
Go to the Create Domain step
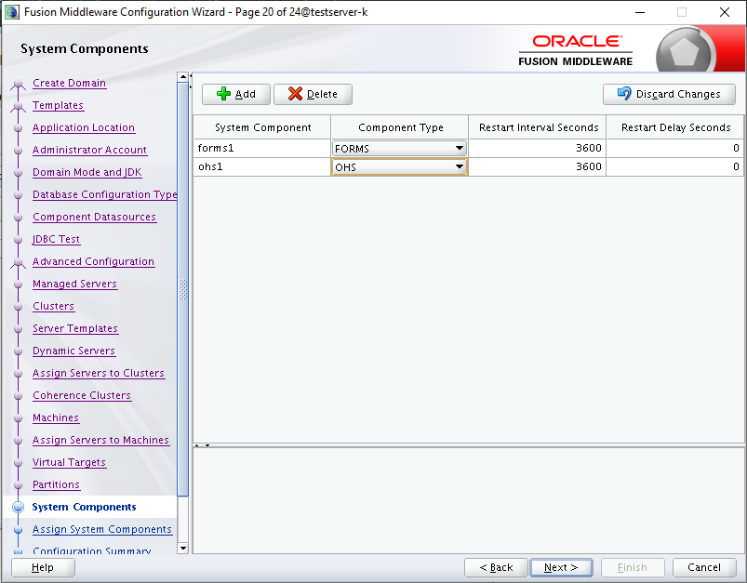pyautogui.click(x=69, y=83)
